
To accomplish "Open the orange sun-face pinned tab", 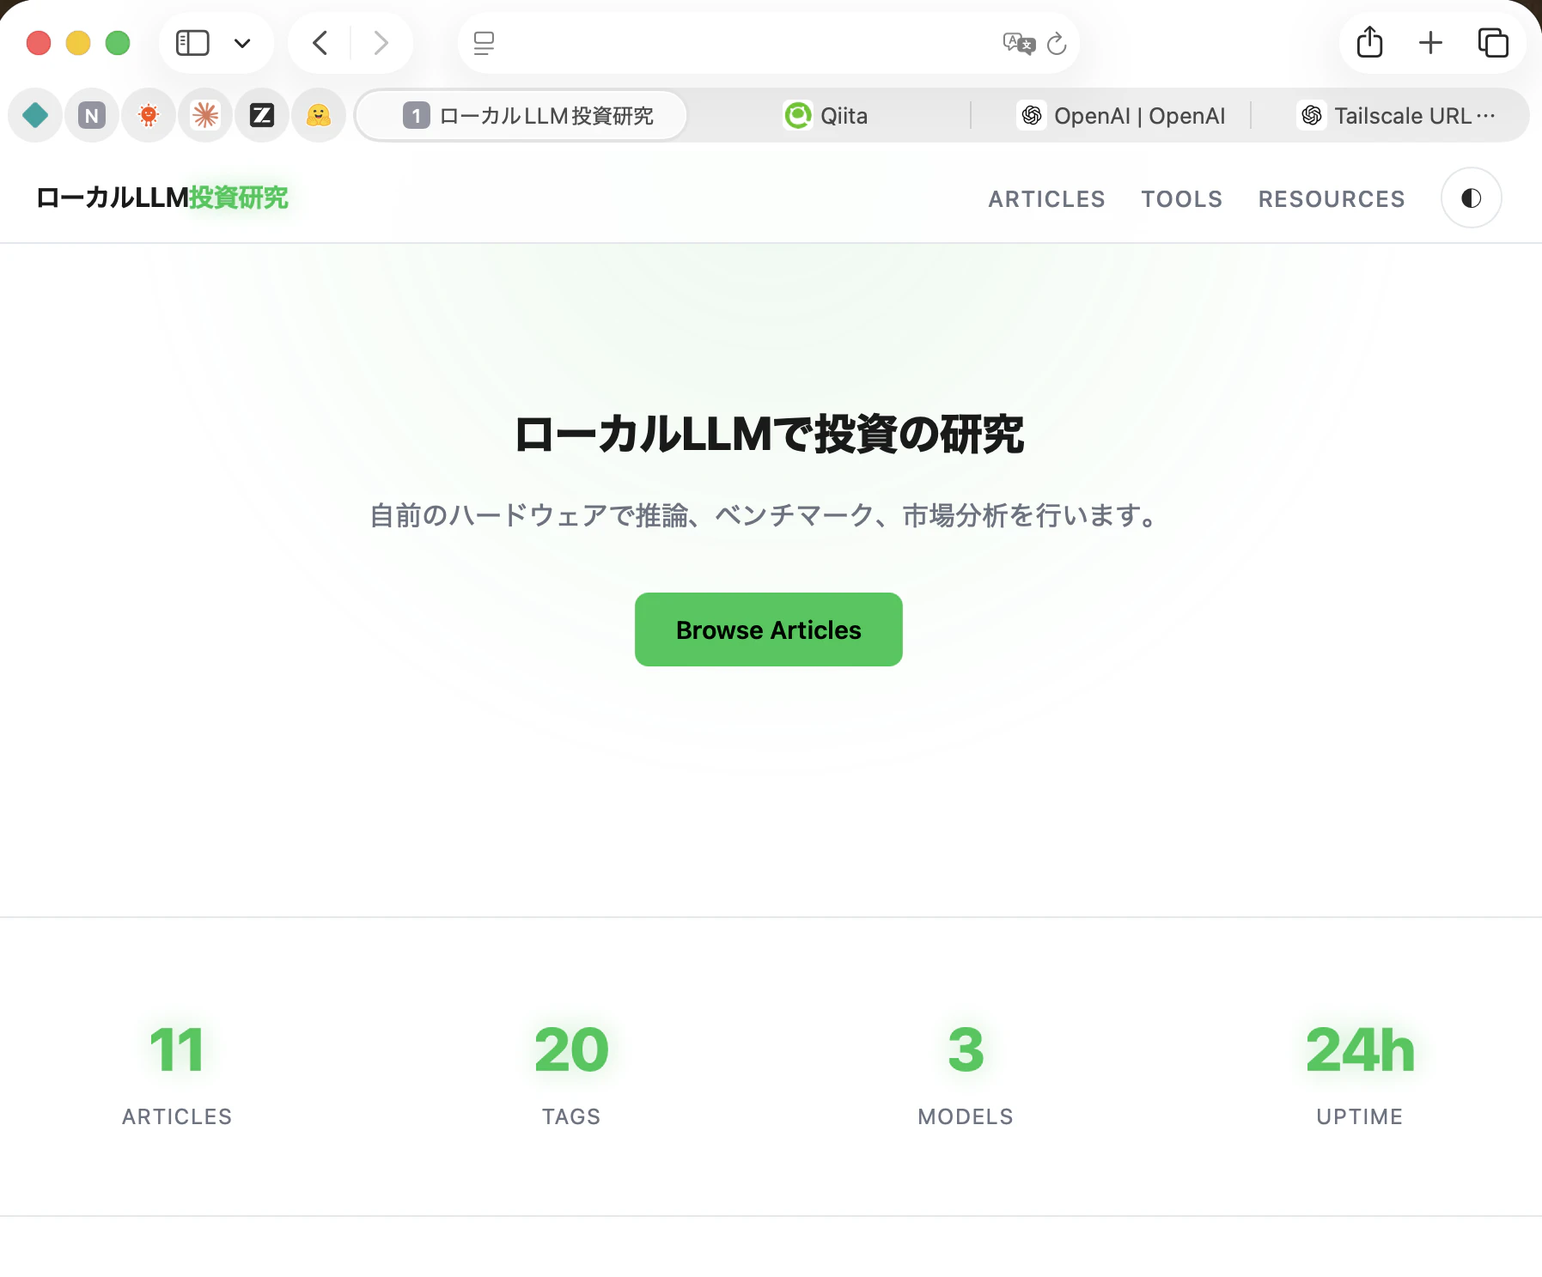I will point(149,115).
